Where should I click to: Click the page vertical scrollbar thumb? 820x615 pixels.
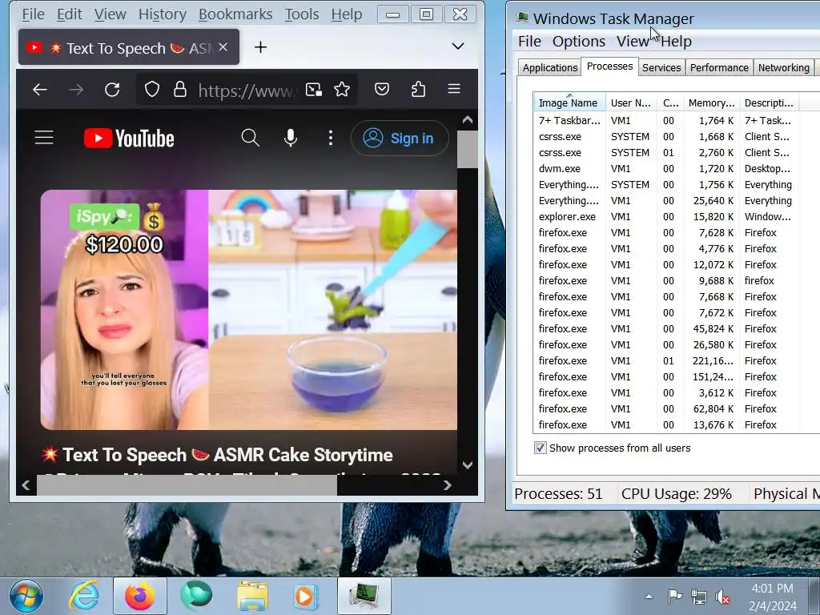pyautogui.click(x=468, y=150)
